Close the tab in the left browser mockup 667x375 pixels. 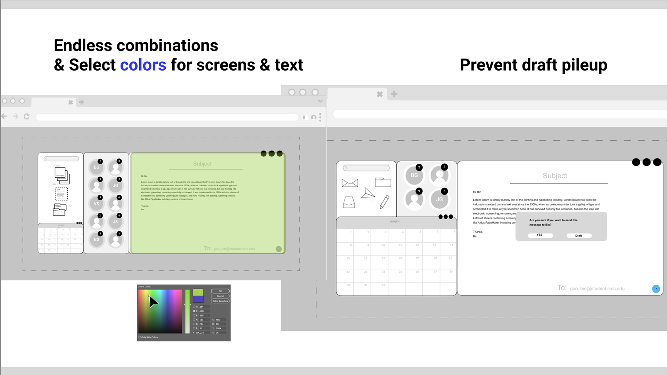71,102
